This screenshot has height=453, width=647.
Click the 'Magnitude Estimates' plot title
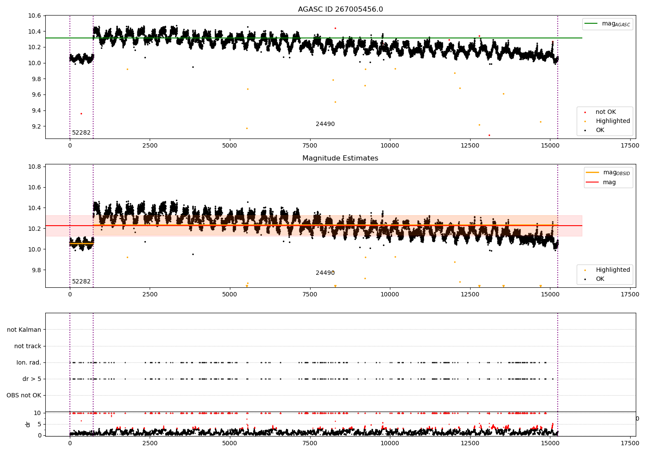point(340,158)
